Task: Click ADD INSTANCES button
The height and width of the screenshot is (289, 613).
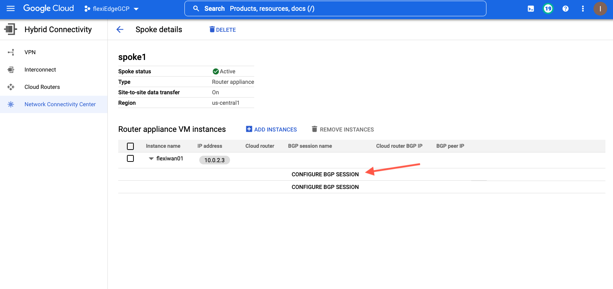Action: pyautogui.click(x=272, y=129)
